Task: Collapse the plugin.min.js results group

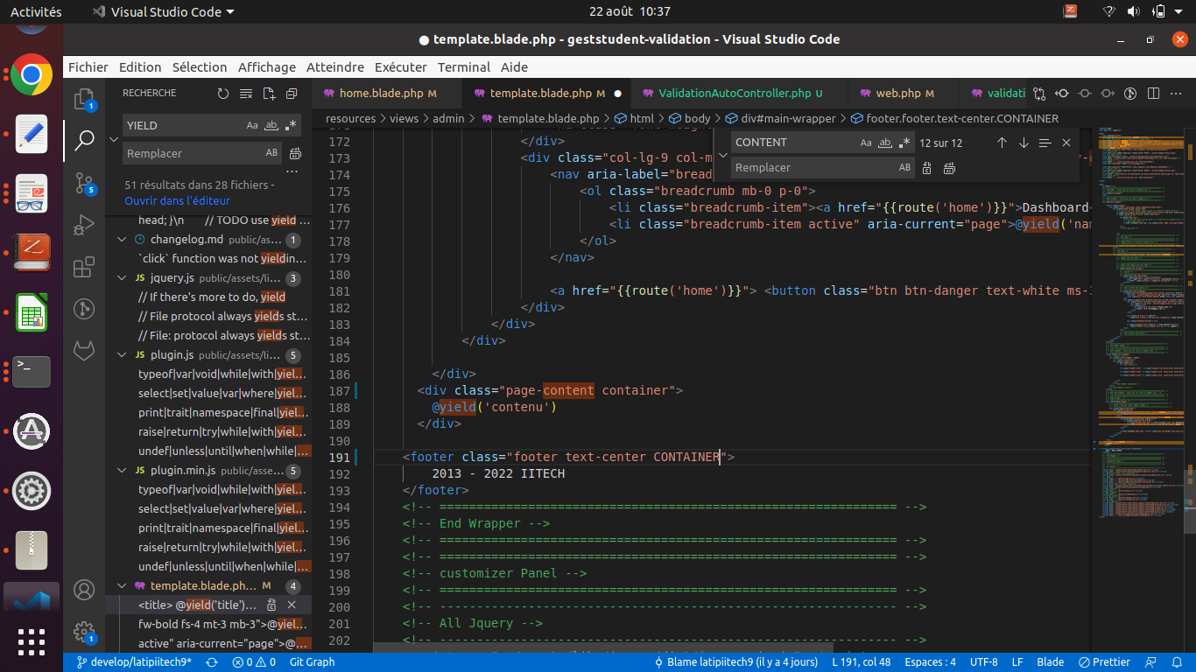Action: coord(122,471)
